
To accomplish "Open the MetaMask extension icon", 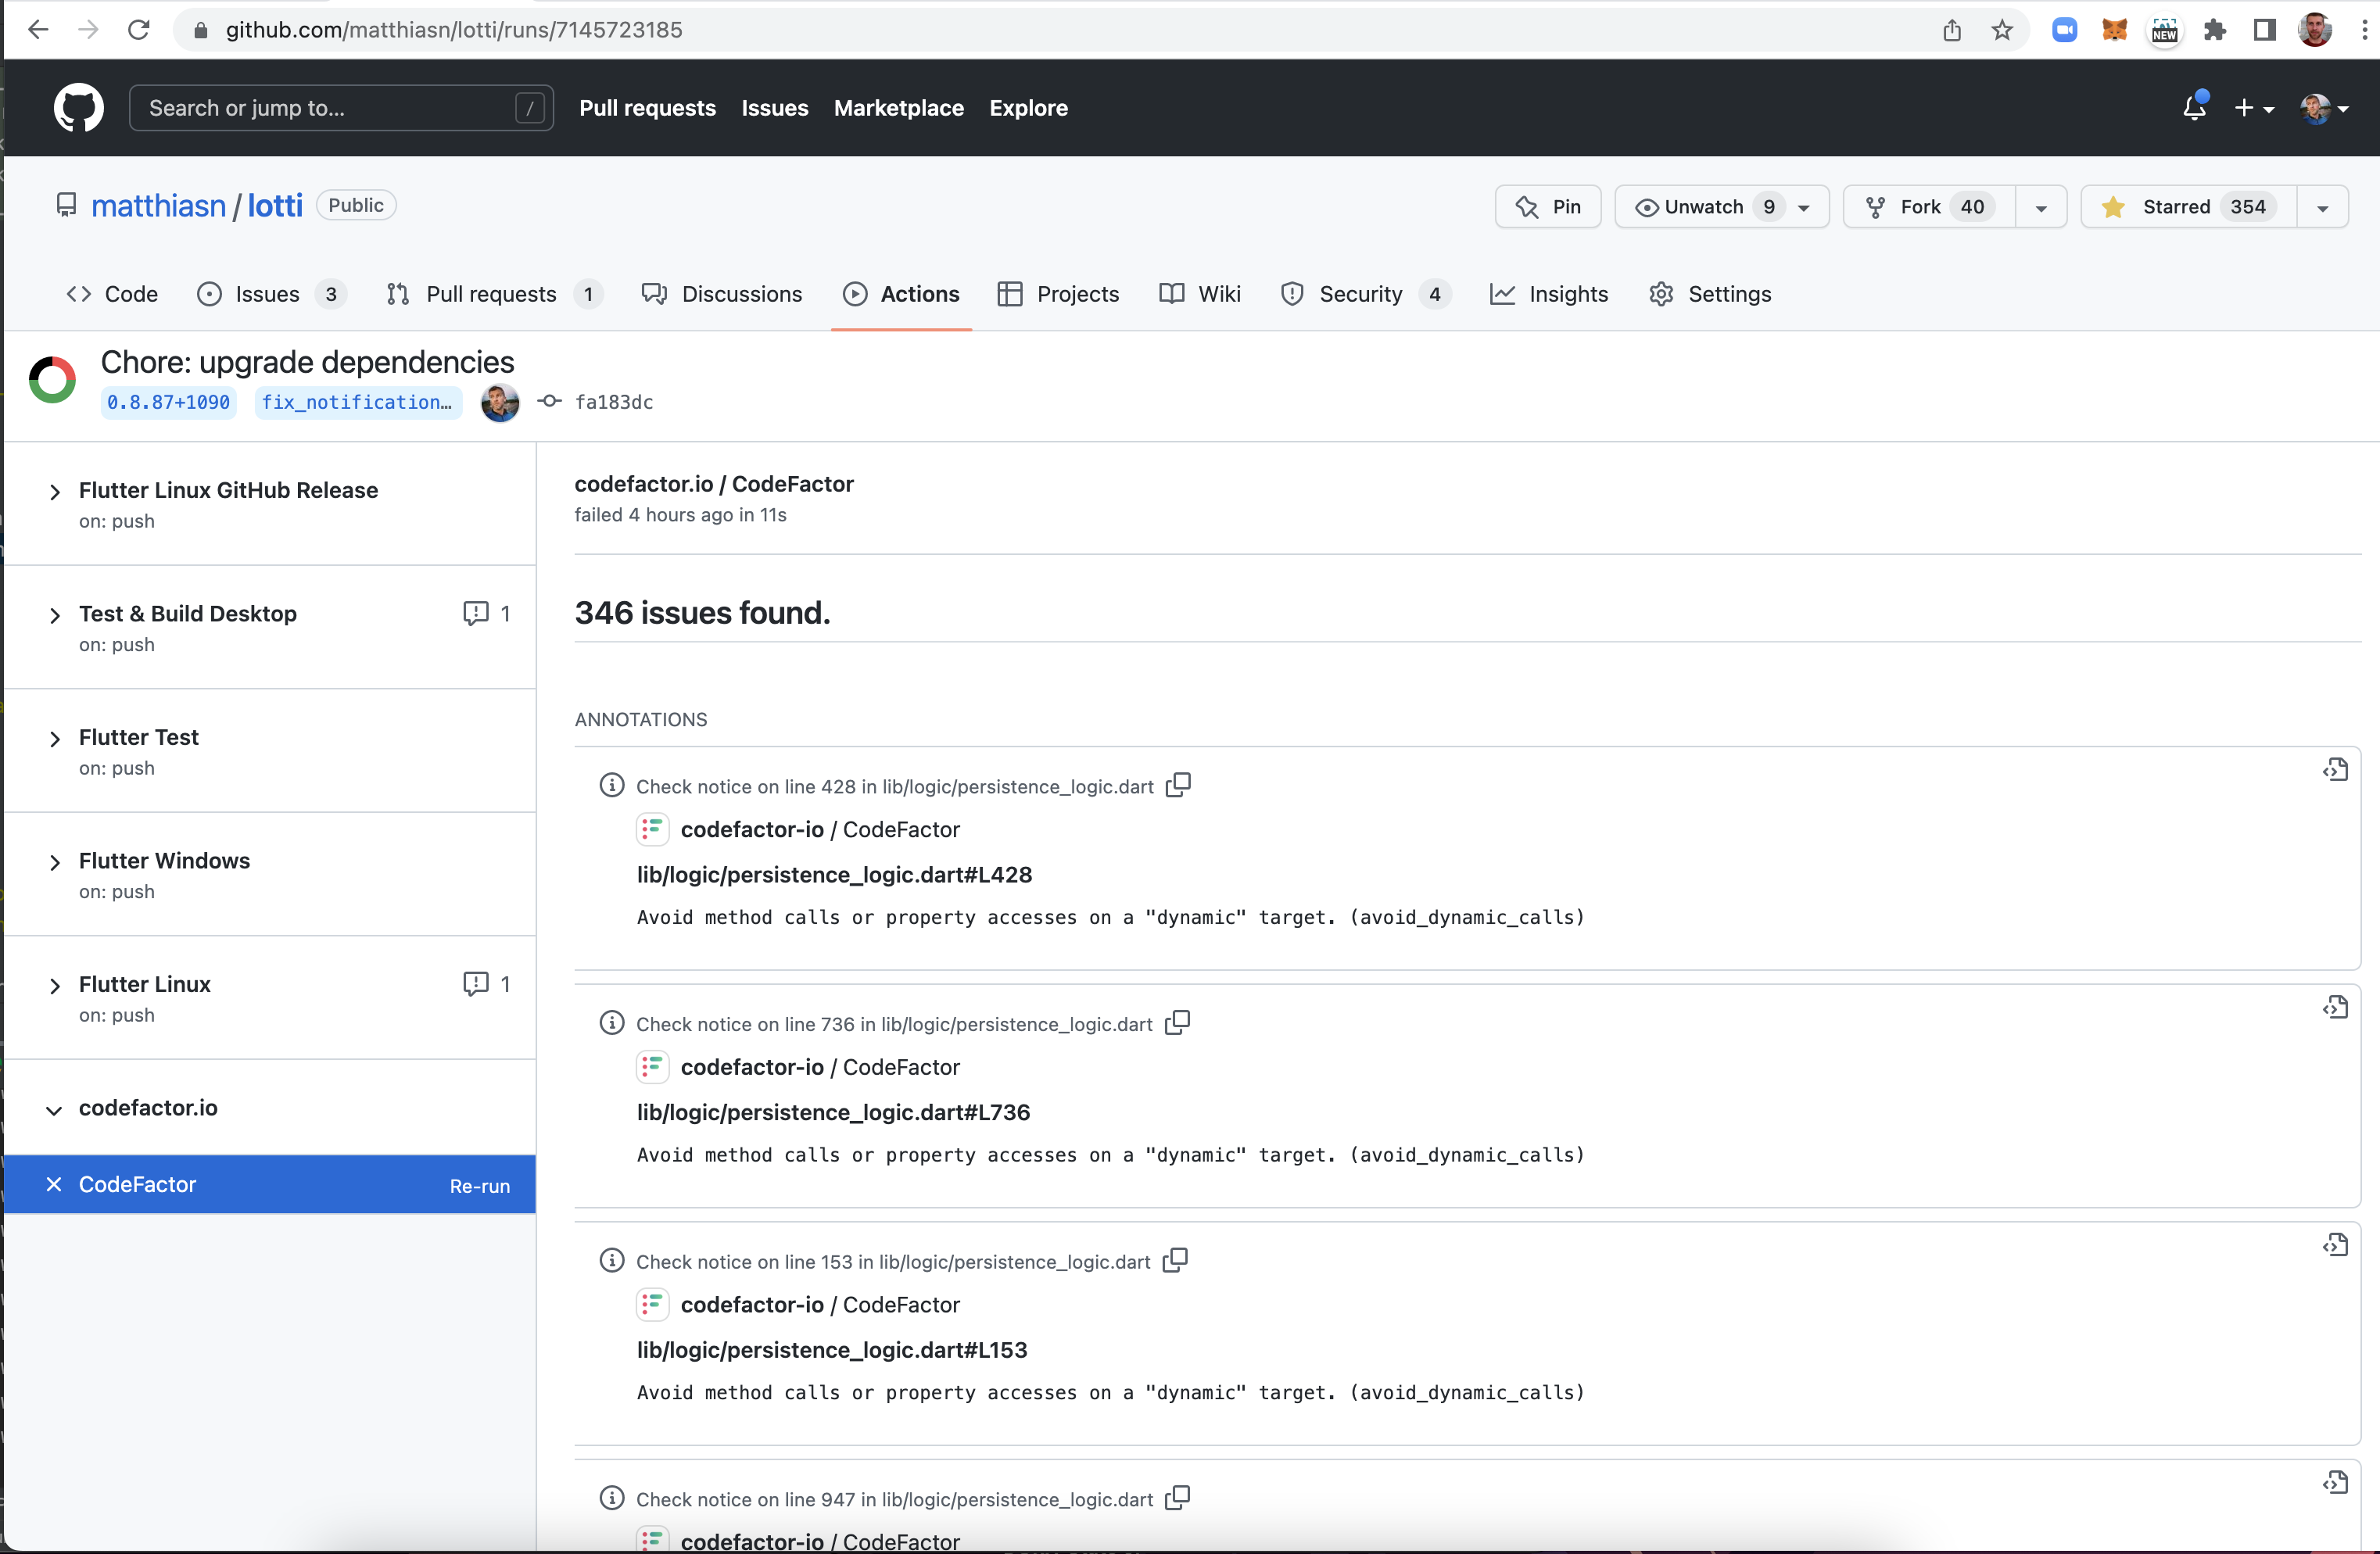I will [2114, 29].
